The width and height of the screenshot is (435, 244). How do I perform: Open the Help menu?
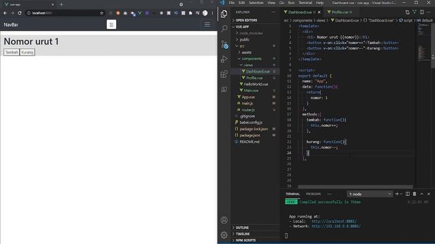319,3
